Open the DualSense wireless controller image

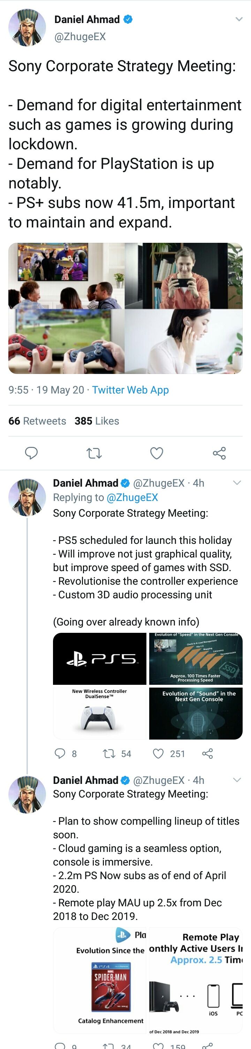(x=100, y=713)
